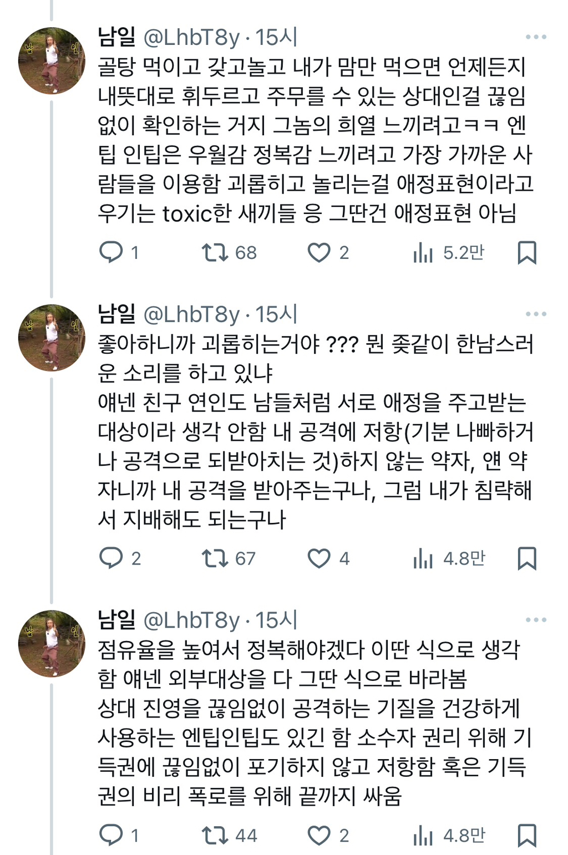Like the second tweet with 4 likes
568x855 pixels.
[x=319, y=558]
